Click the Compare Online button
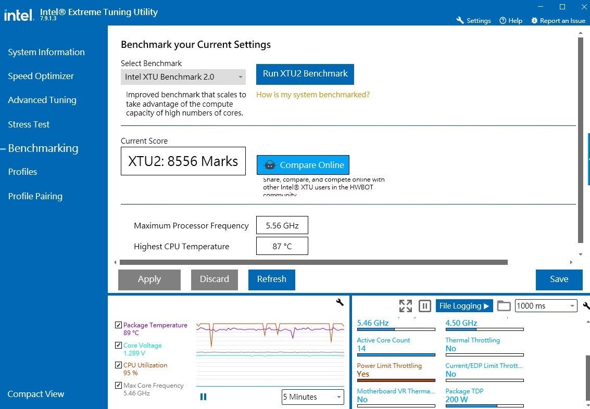The width and height of the screenshot is (590, 409). tap(303, 165)
